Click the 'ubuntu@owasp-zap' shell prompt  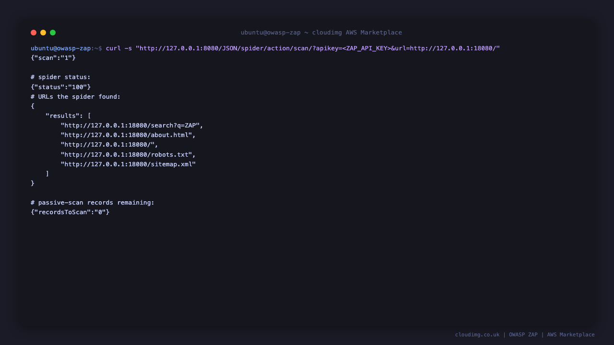(x=60, y=48)
